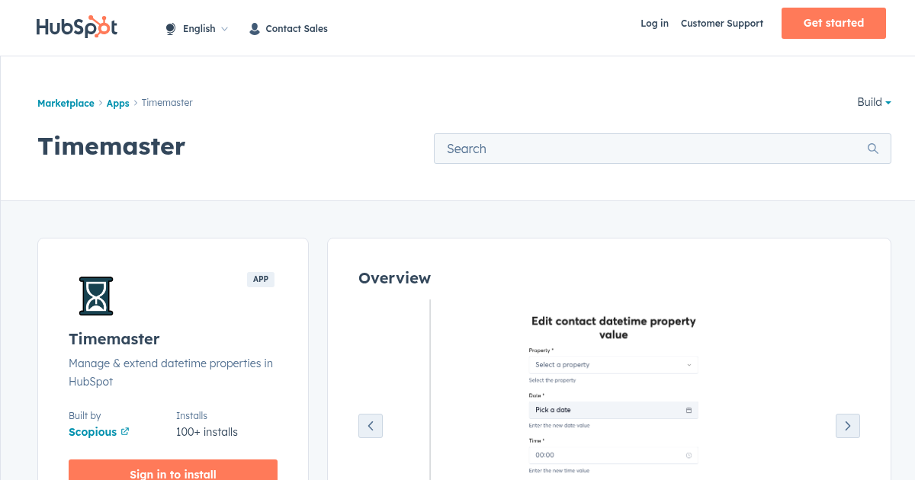Click the 100+ installs text
Screen dimensions: 915x480
[207, 432]
